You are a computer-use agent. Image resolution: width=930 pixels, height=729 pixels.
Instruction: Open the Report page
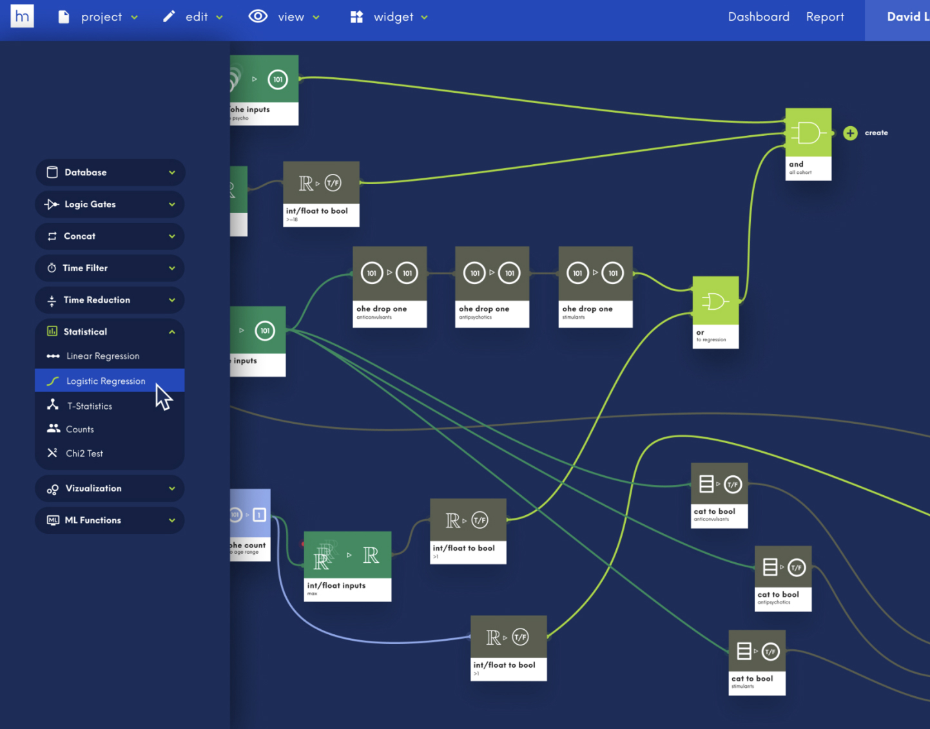[x=825, y=17]
